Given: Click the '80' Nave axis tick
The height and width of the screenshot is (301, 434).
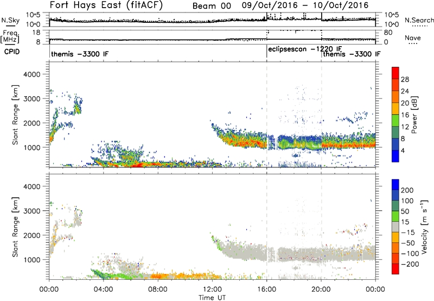Looking at the screenshot, I should coord(388,33).
